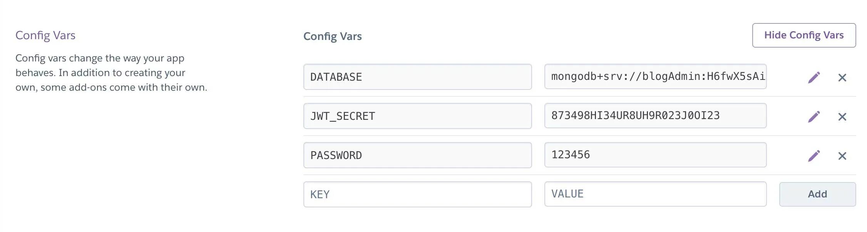Hide the config vars list
The height and width of the screenshot is (232, 867).
click(804, 35)
